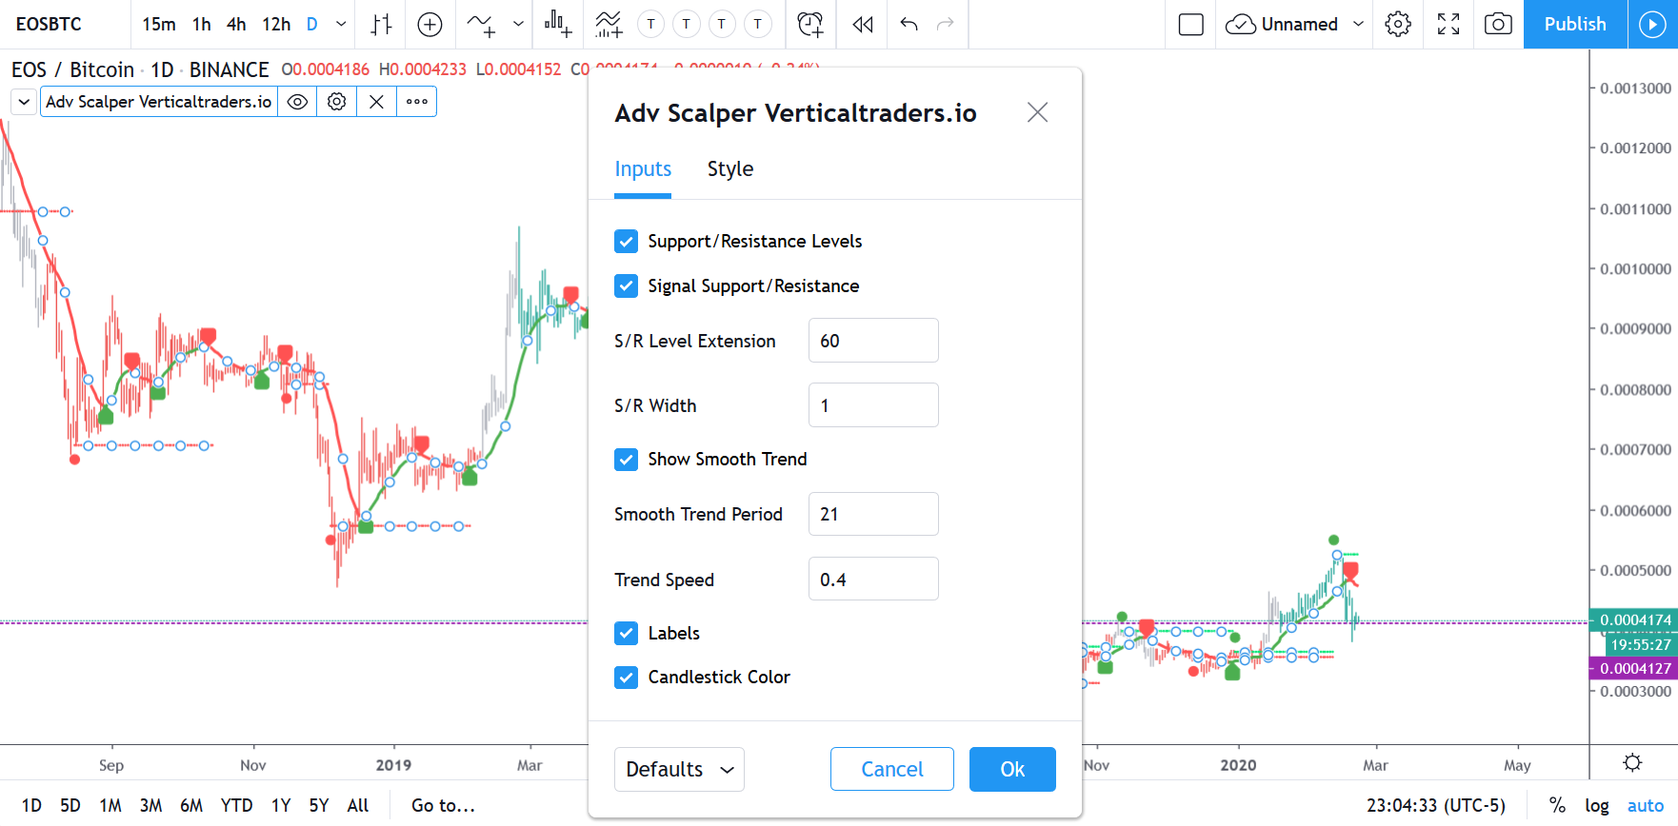1678x826 pixels.
Task: Undo the last chart action
Action: [909, 25]
